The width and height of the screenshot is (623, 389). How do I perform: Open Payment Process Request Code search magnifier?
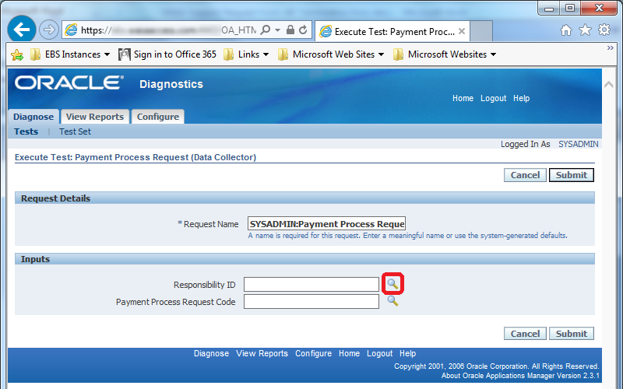tap(392, 300)
